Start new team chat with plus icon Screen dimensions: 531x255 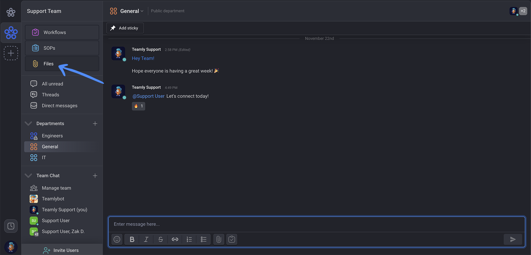point(95,175)
